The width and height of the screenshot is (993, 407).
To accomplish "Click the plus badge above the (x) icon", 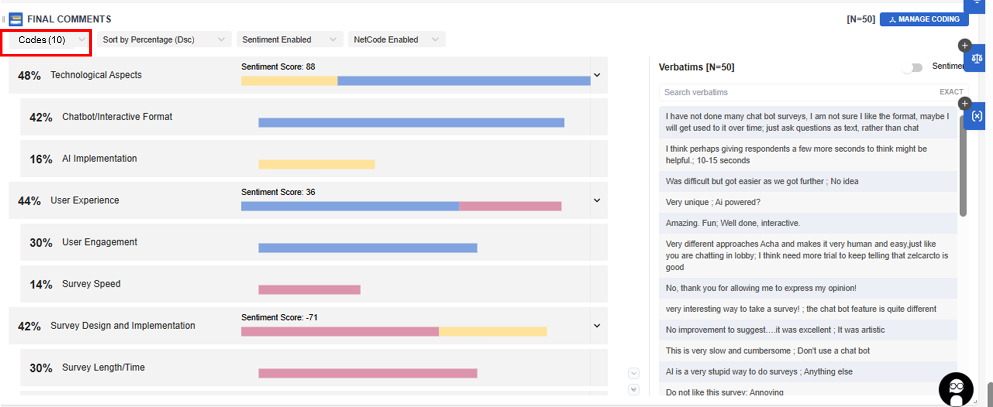I will coord(964,103).
